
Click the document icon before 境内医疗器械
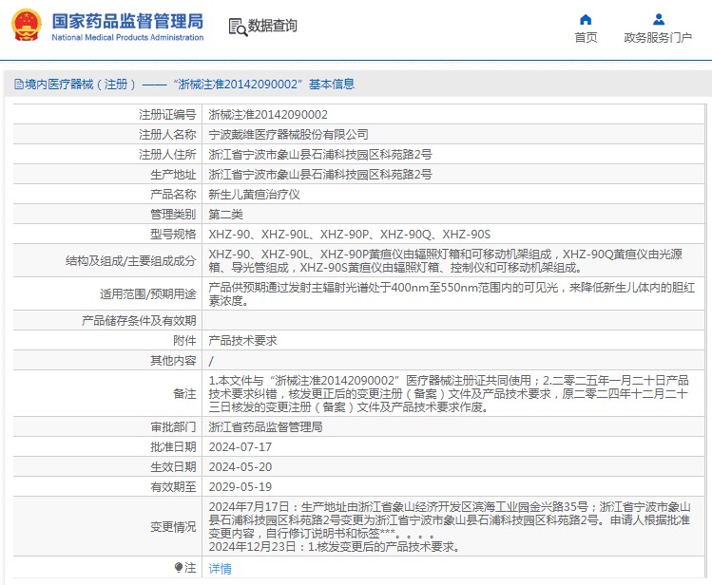18,85
